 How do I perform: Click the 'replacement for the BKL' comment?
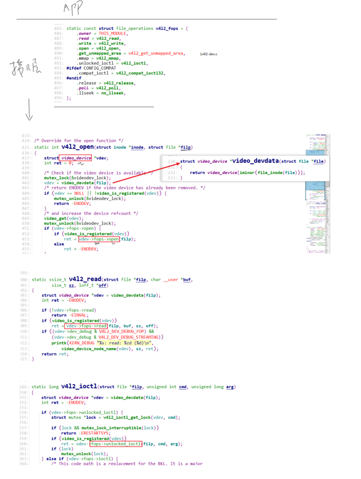[x=127, y=464]
